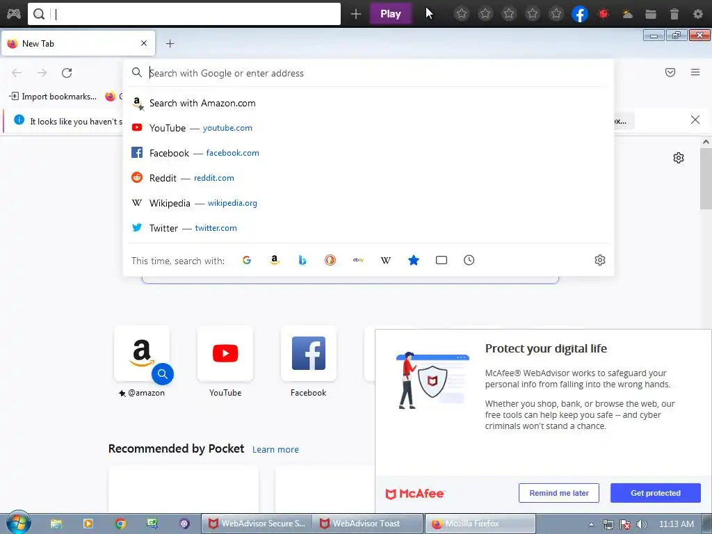
Task: Click the taskbar clock 11:13 AM
Action: (x=676, y=524)
